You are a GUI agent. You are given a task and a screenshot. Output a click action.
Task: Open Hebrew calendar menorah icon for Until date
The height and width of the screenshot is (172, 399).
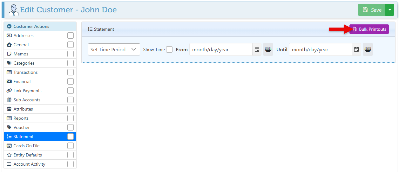[x=368, y=49]
